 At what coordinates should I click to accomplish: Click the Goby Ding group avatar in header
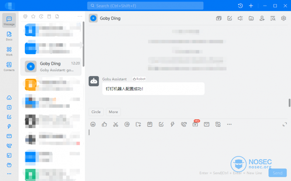click(93, 18)
